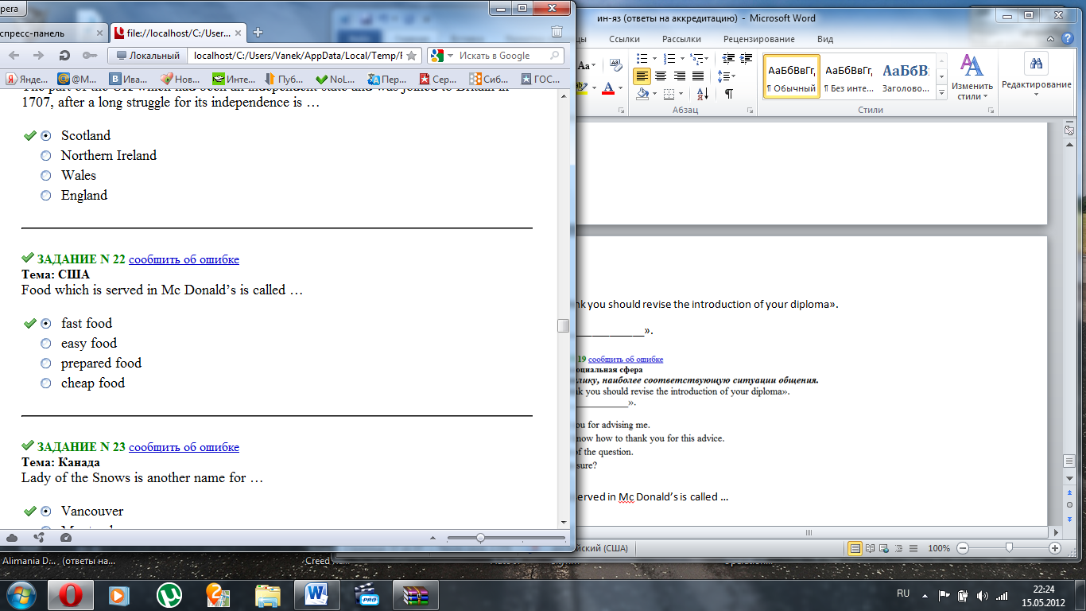Open font color dropdown arrow in Word
The width and height of the screenshot is (1086, 611).
pos(621,87)
